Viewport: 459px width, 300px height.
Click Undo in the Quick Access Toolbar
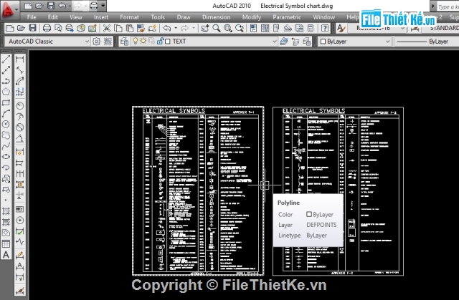coord(62,6)
